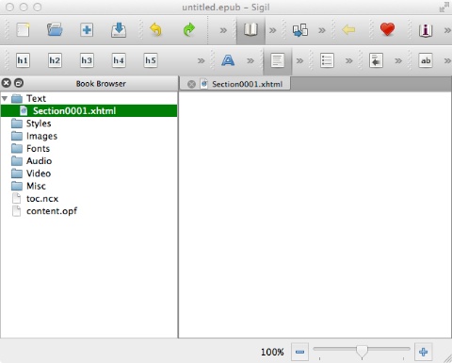The height and width of the screenshot is (363, 452).
Task: Open the Donate red heart icon
Action: pyautogui.click(x=387, y=30)
